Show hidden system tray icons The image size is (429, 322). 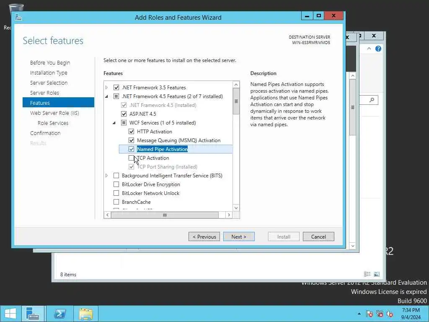click(x=359, y=314)
